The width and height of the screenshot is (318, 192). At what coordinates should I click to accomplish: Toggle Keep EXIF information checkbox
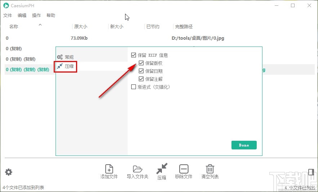(133, 55)
